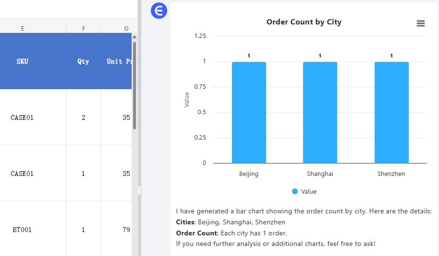Click the spreadsheet scrollbar up arrow
This screenshot has width=439, height=256.
(x=134, y=37)
